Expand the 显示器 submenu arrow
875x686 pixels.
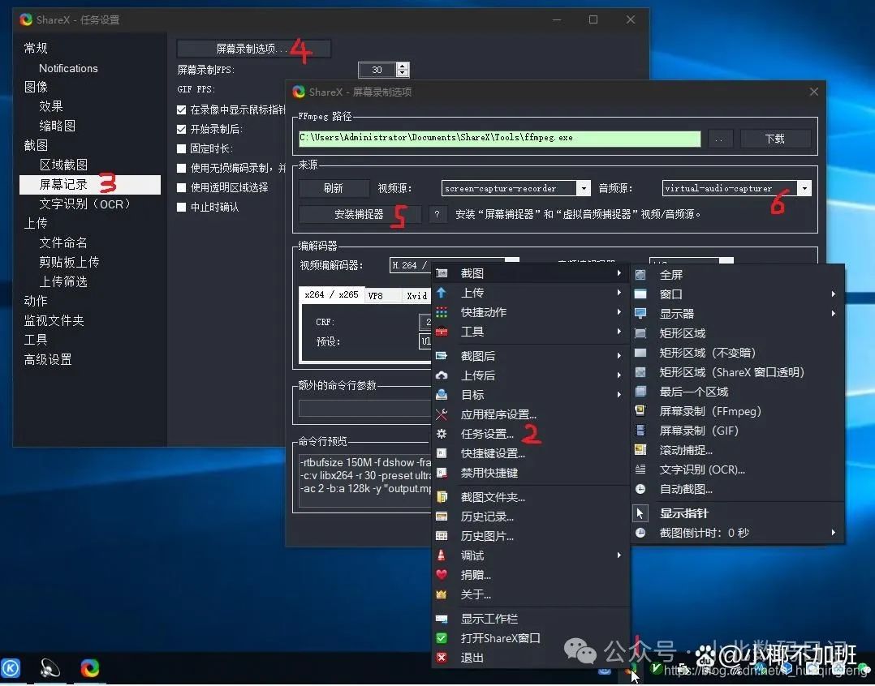click(x=833, y=314)
